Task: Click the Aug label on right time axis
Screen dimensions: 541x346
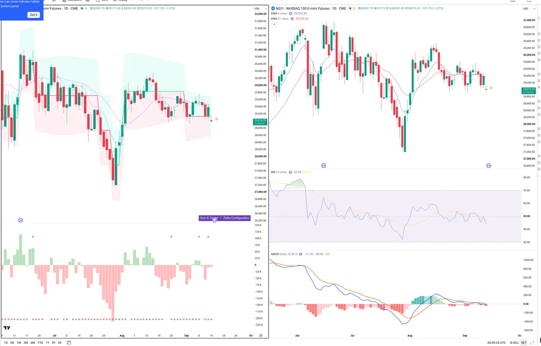Action: pos(409,336)
